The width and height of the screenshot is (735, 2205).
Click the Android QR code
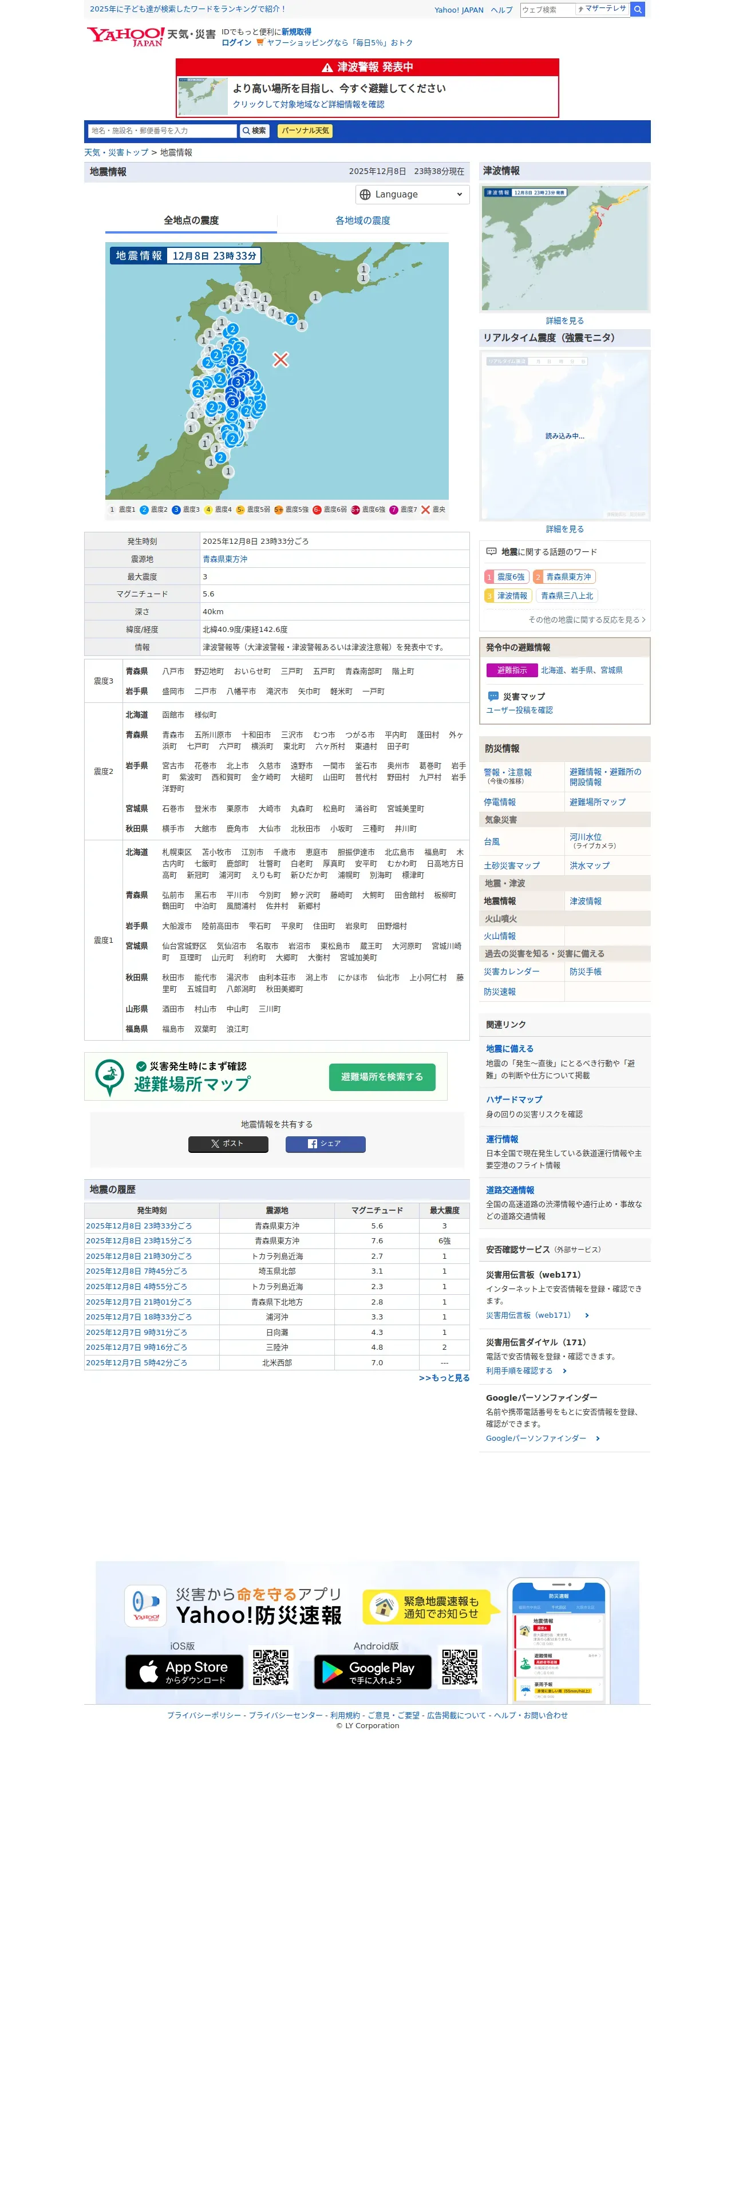coord(460,1667)
